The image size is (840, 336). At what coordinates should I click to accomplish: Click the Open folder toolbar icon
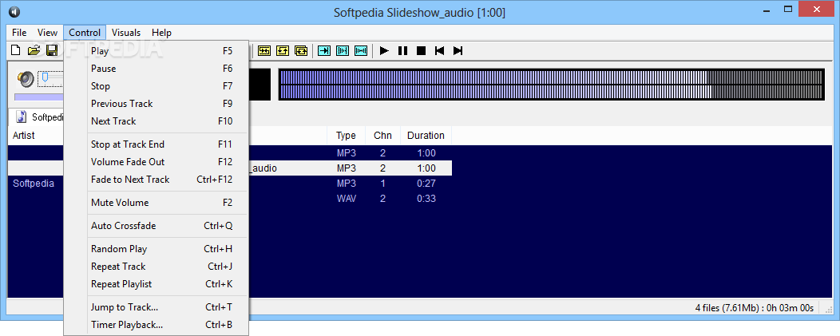34,51
